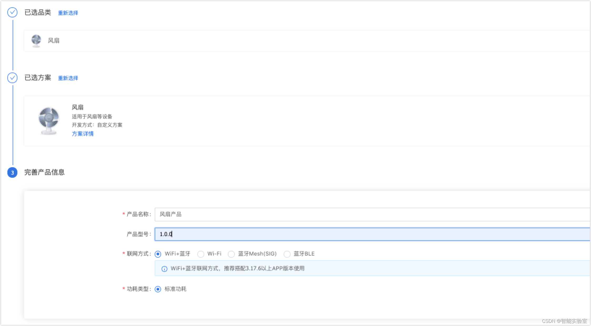Select the Wi-Fi networking option
Screen dimensions: 591x326
tap(201, 254)
